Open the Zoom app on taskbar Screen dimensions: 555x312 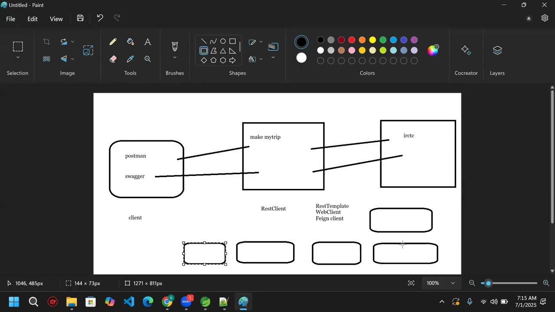pos(187,302)
